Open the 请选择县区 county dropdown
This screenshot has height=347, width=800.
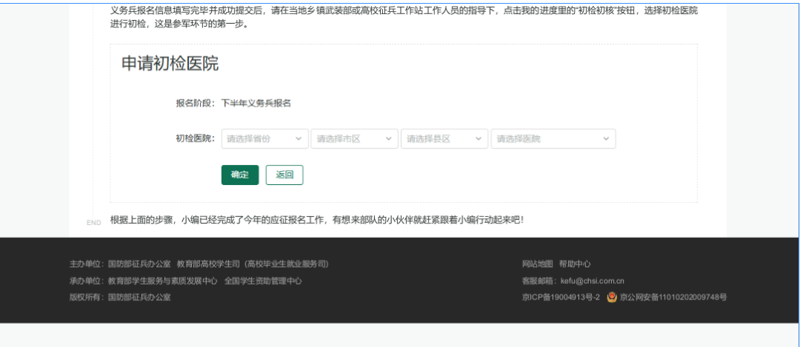(x=445, y=139)
